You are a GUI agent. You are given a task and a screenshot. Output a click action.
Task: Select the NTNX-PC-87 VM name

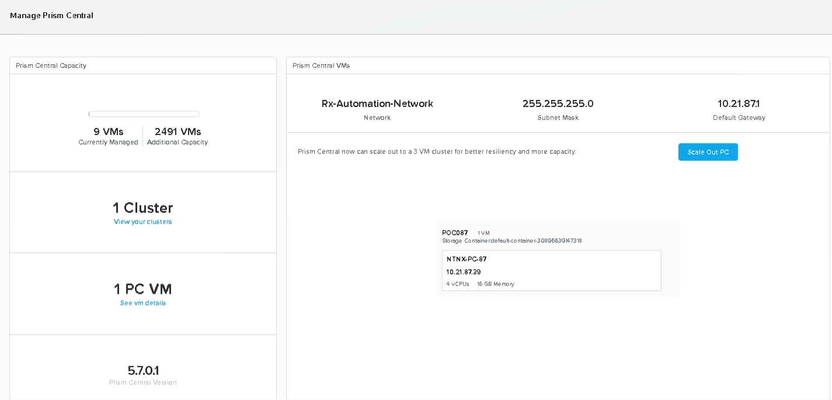point(467,259)
